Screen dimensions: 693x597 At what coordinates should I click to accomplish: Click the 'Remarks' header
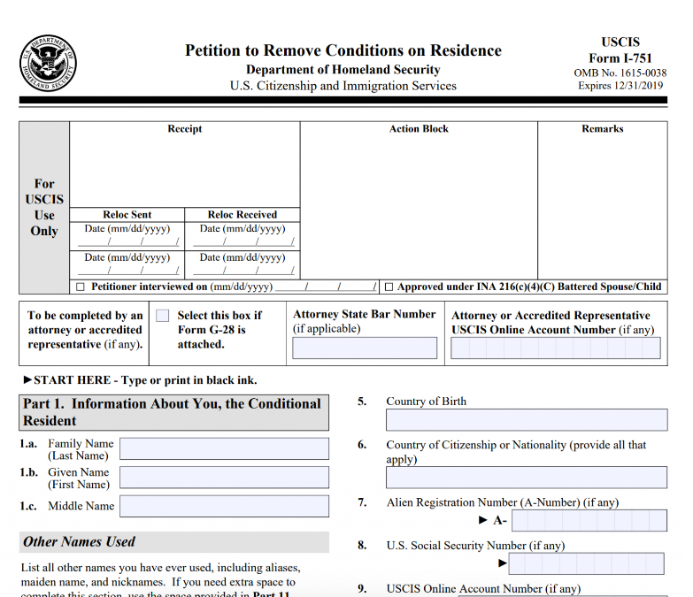pos(603,129)
